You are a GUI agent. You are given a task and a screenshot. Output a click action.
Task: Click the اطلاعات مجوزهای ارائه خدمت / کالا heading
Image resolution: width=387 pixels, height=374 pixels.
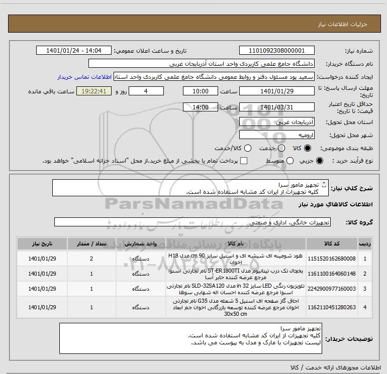click(335, 367)
